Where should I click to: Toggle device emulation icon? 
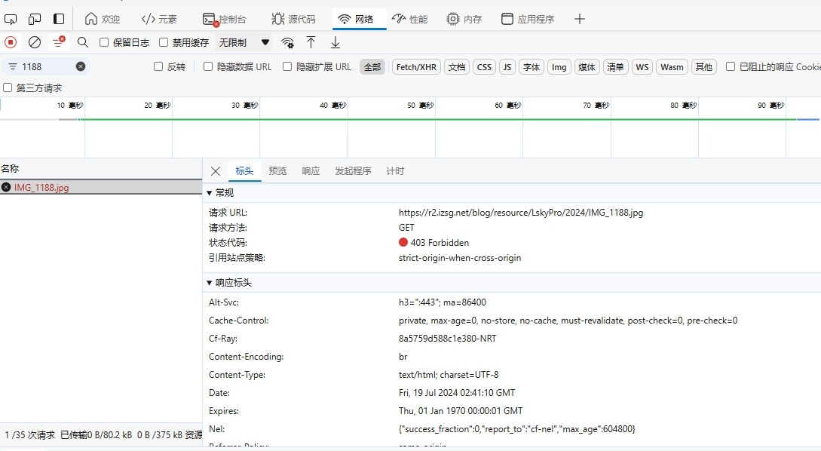(35, 20)
